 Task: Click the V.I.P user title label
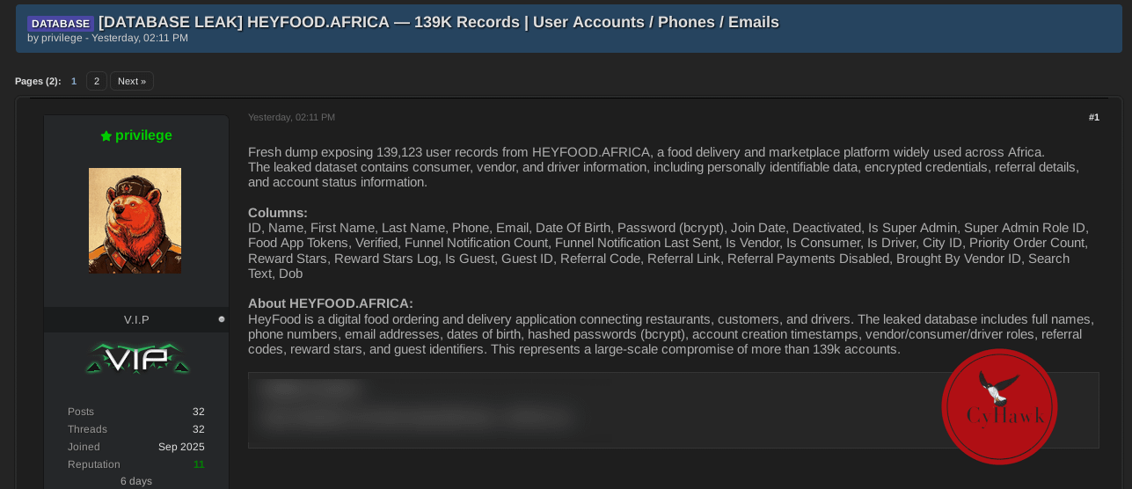[136, 320]
